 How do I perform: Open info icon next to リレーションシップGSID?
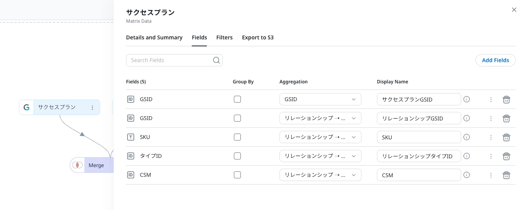(467, 118)
